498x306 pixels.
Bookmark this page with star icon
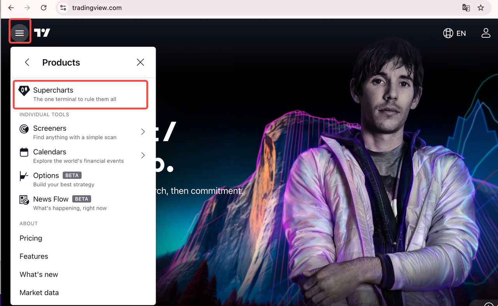(x=481, y=8)
